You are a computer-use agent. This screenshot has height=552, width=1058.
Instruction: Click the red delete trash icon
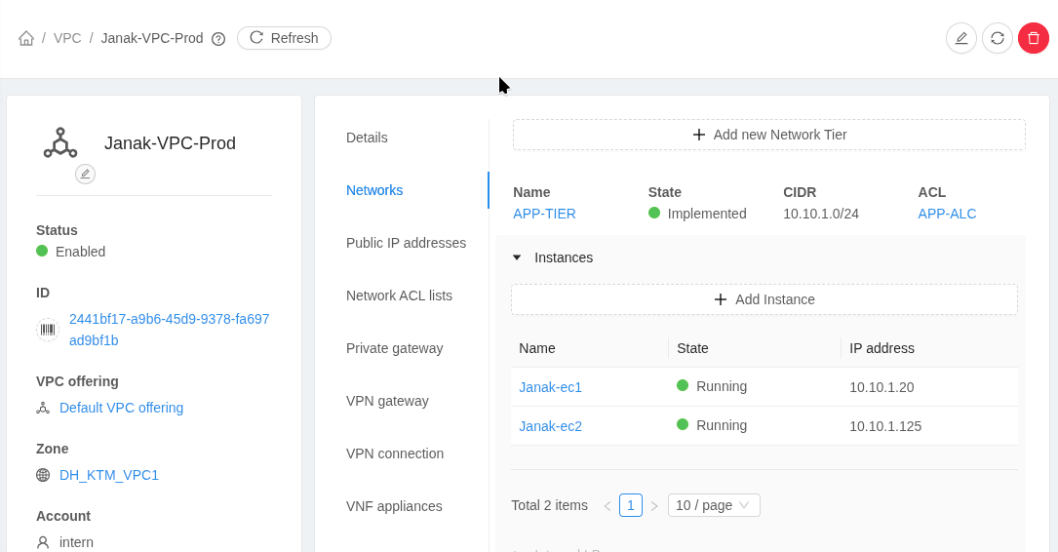click(1034, 38)
